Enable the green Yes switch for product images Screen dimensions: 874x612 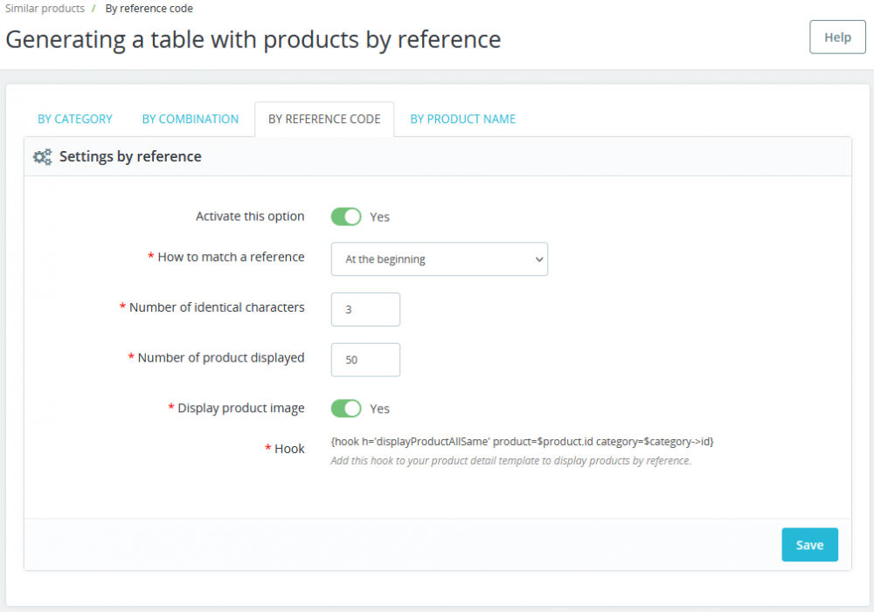tap(346, 408)
